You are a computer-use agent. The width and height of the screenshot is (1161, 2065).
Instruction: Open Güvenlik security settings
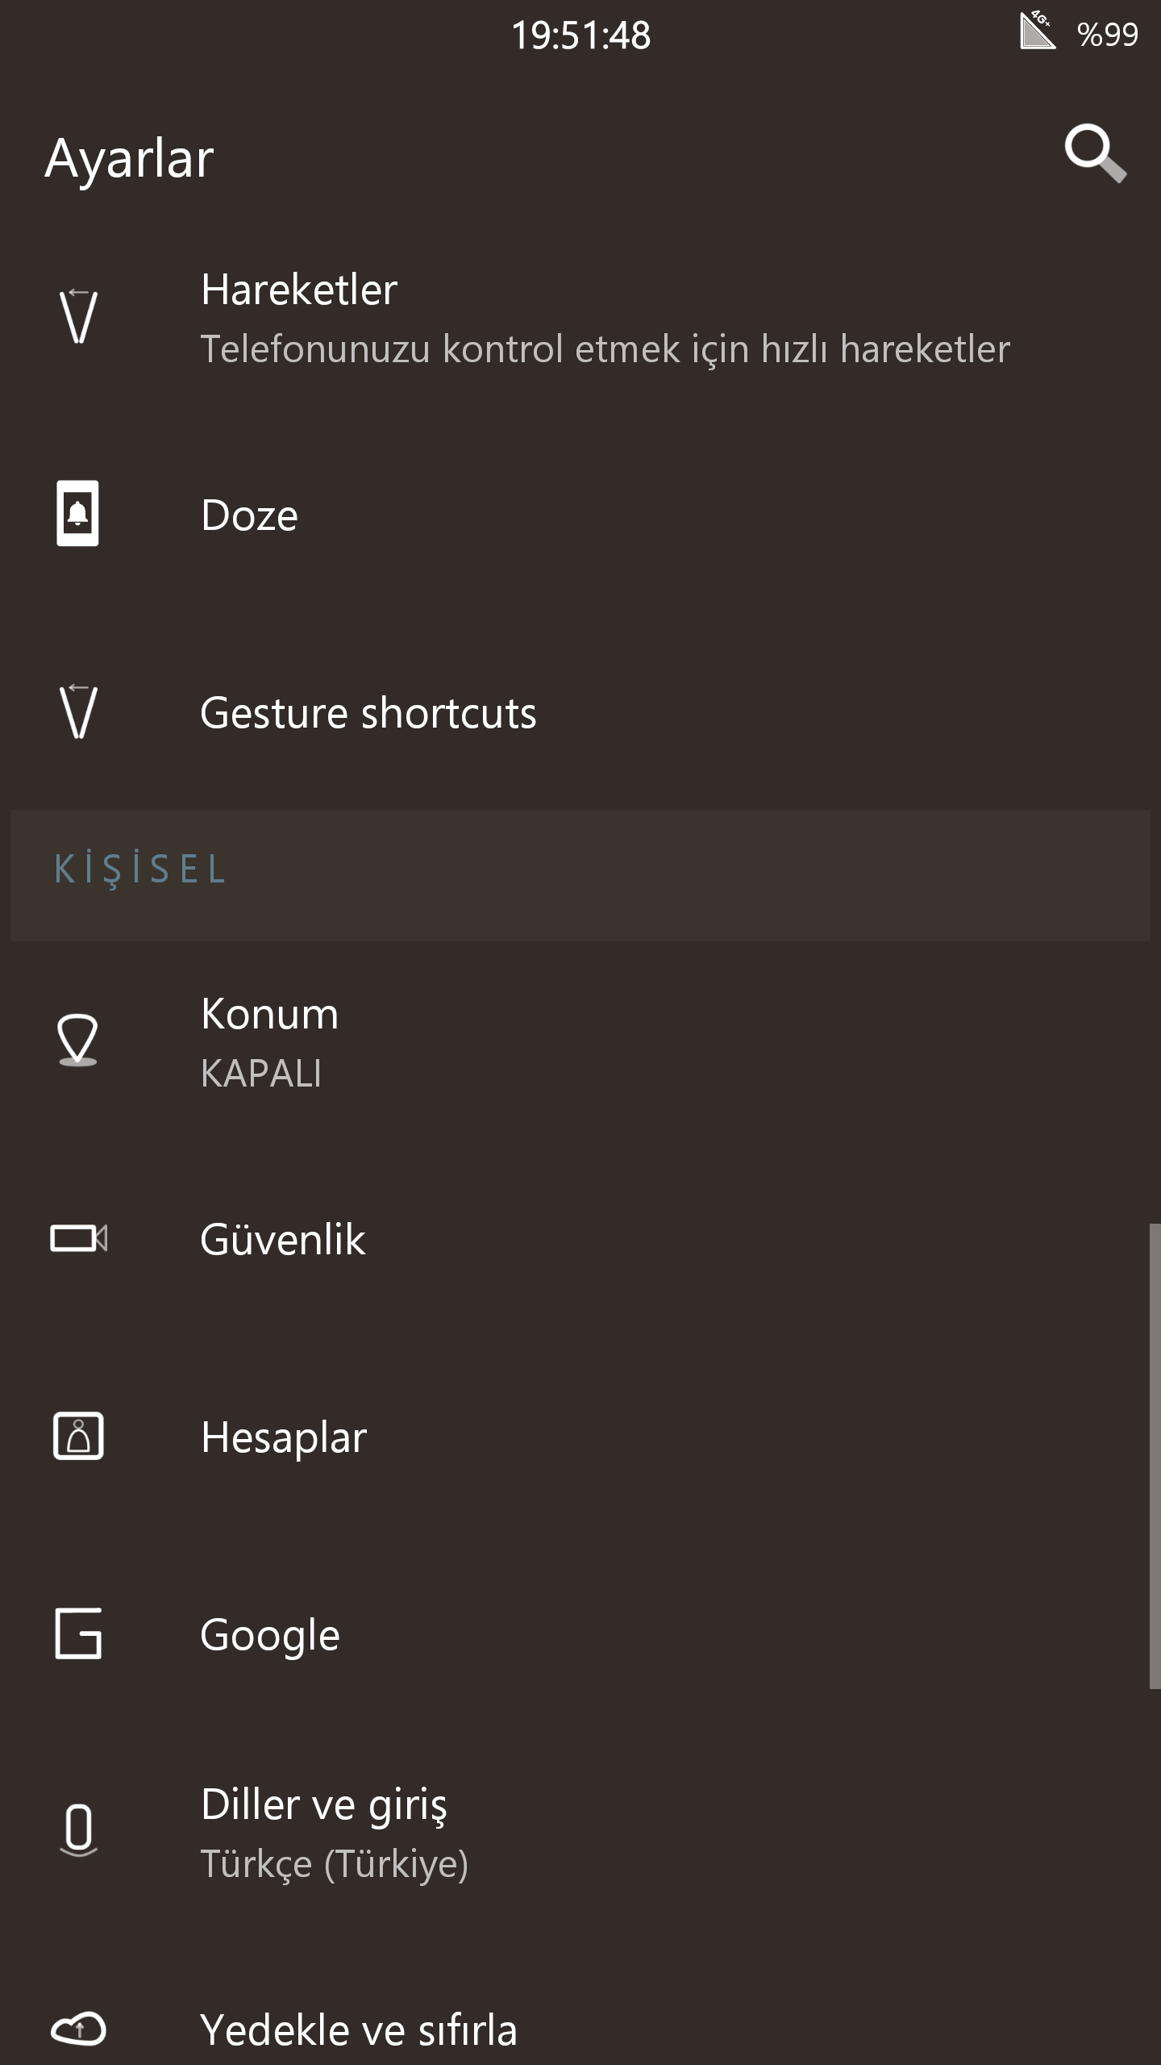point(580,1239)
